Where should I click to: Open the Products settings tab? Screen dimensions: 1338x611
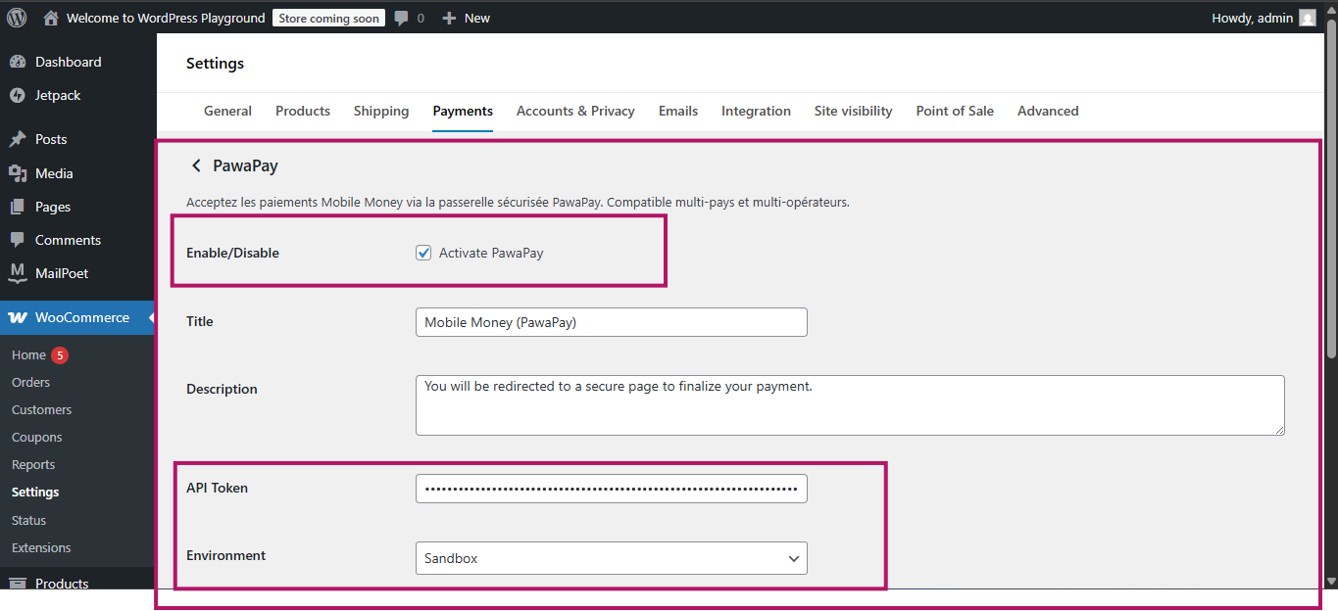(303, 111)
